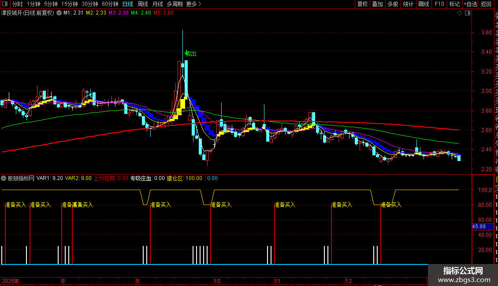Click the 建仓区: 100.00 indicator label
498x286 pixels.
pyautogui.click(x=185, y=178)
